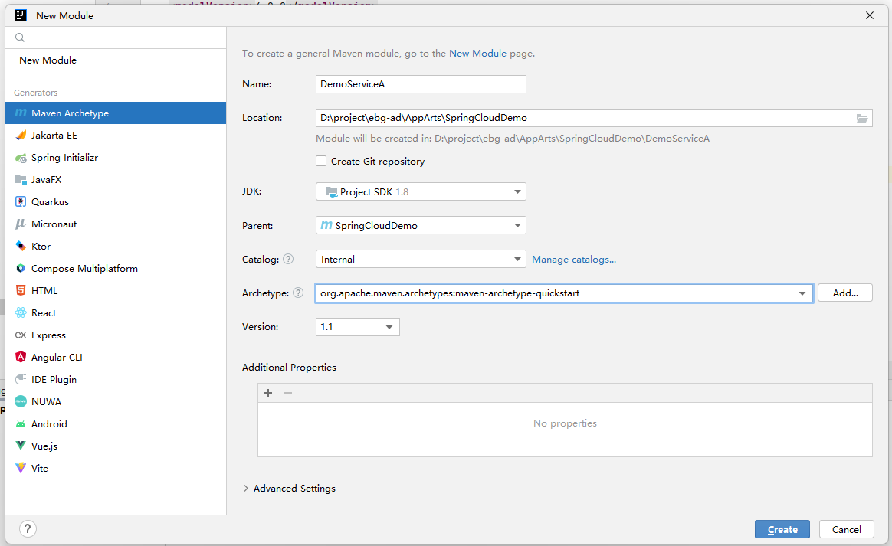The width and height of the screenshot is (892, 546).
Task: Click the Create button
Action: click(782, 529)
